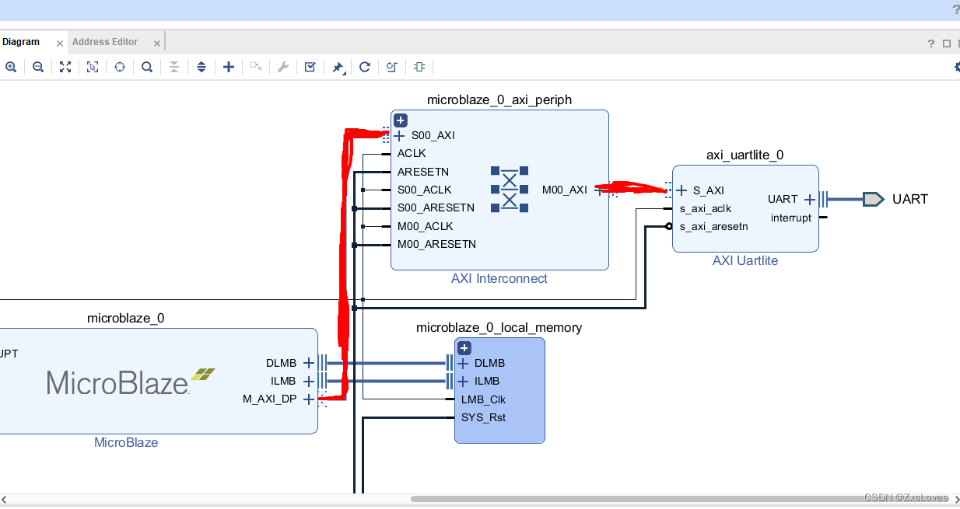This screenshot has width=960, height=509.
Task: Click the wrench Customize Block icon
Action: click(x=283, y=67)
